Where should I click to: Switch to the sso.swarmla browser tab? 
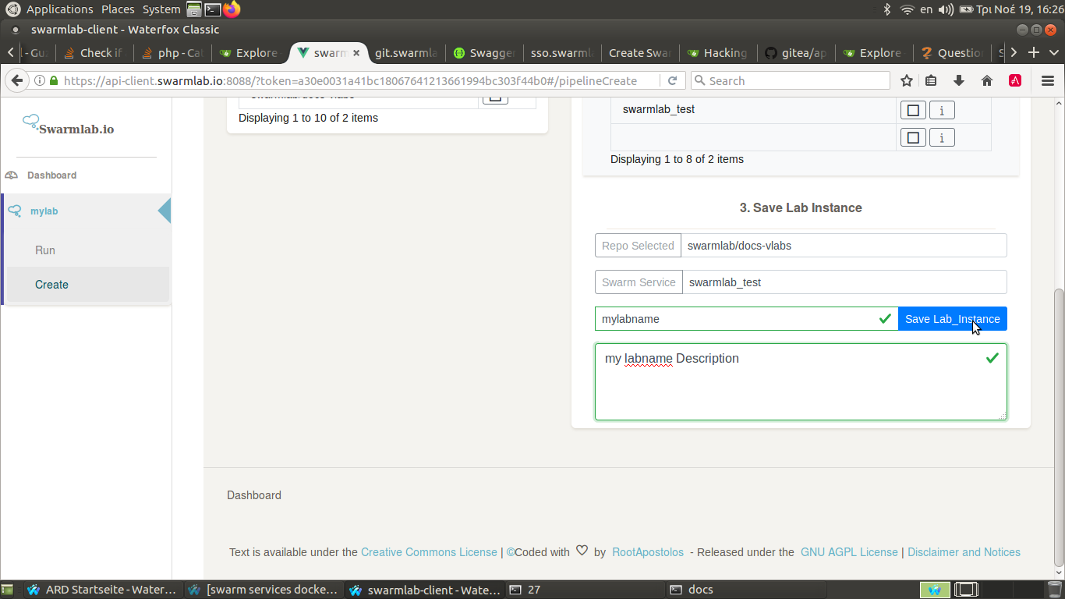(561, 53)
